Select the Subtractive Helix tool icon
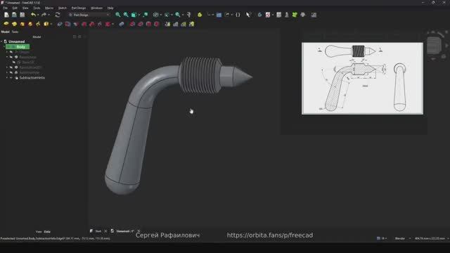 100,24
